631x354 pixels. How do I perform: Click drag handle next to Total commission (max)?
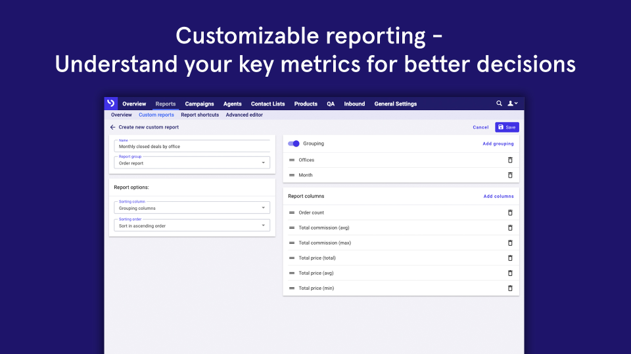pos(292,243)
